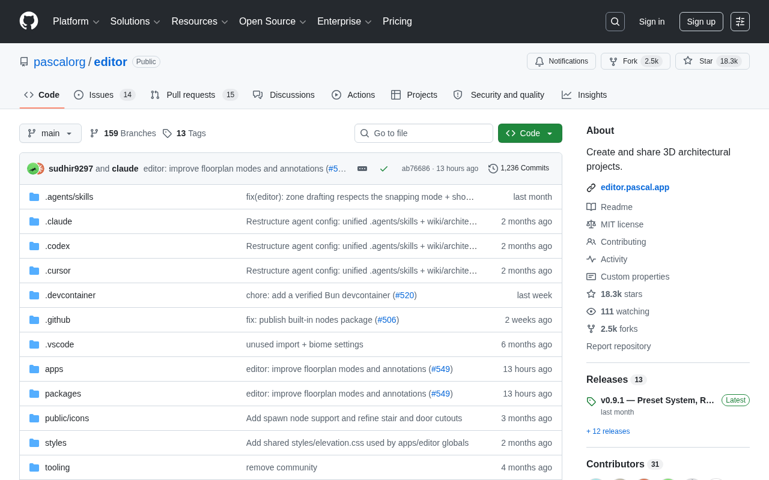
Task: Switch to the Issues tab
Action: pyautogui.click(x=105, y=95)
